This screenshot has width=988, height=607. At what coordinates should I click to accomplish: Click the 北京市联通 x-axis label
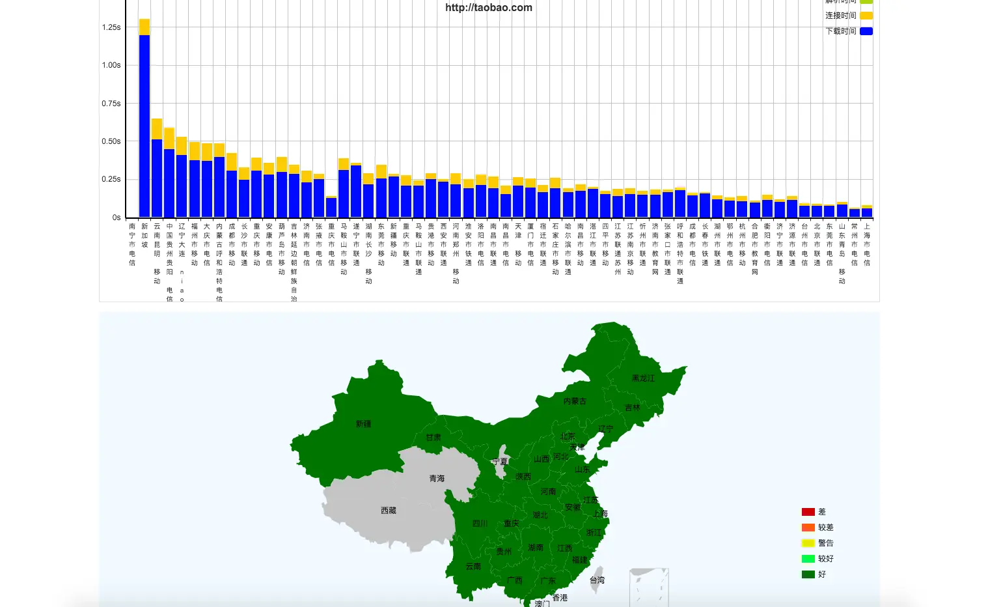coord(817,245)
